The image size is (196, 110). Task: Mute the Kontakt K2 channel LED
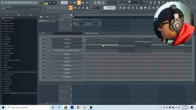click(x=40, y=43)
